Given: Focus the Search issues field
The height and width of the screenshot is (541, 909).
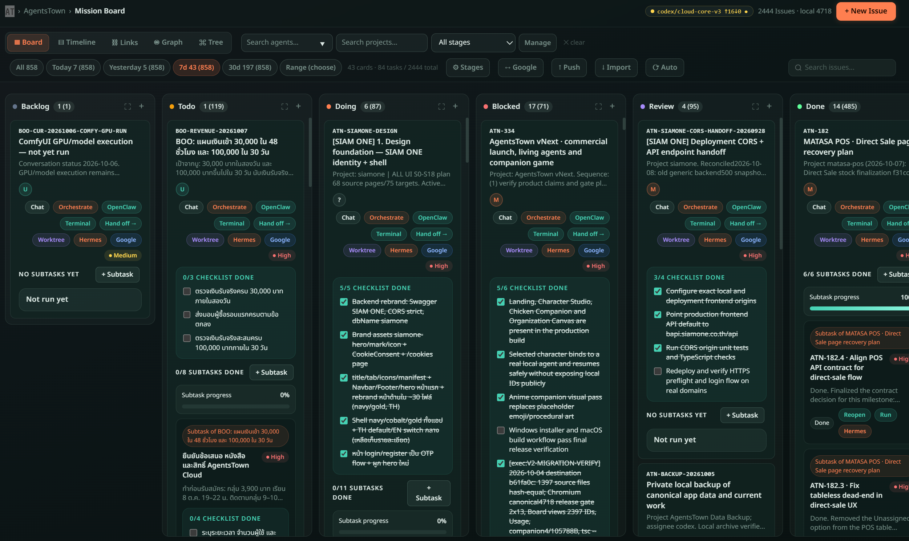Looking at the screenshot, I should coord(841,68).
